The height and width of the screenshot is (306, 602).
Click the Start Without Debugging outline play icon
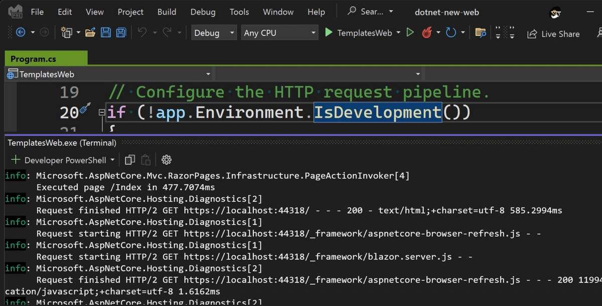[x=410, y=33]
